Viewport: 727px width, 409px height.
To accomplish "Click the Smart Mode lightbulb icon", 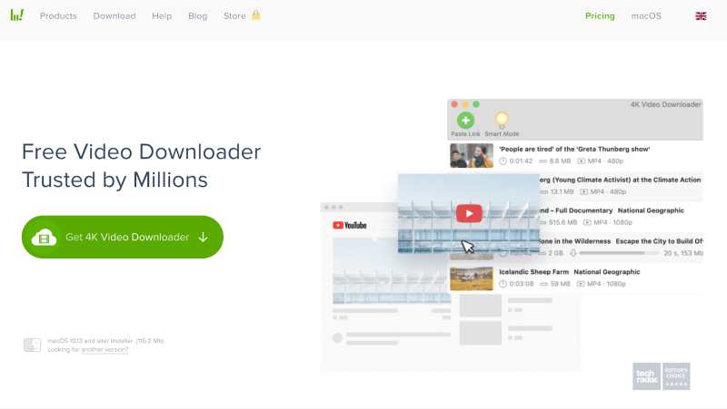I will pyautogui.click(x=502, y=120).
